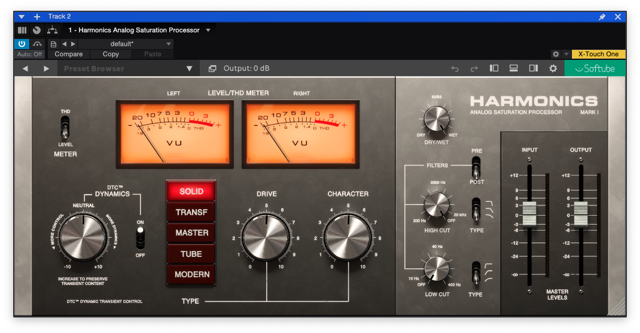Screen dimensions: 640x333
Task: Open the channel editor bars icon
Action: [x=22, y=30]
